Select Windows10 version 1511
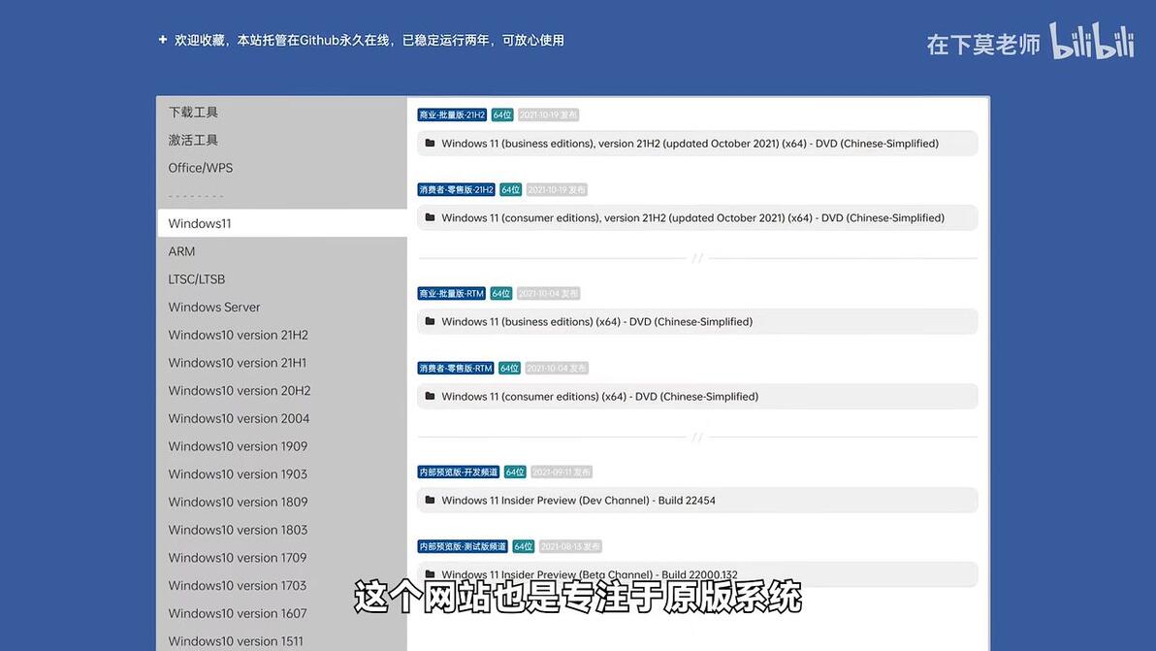Viewport: 1156px width, 651px height. (281, 641)
